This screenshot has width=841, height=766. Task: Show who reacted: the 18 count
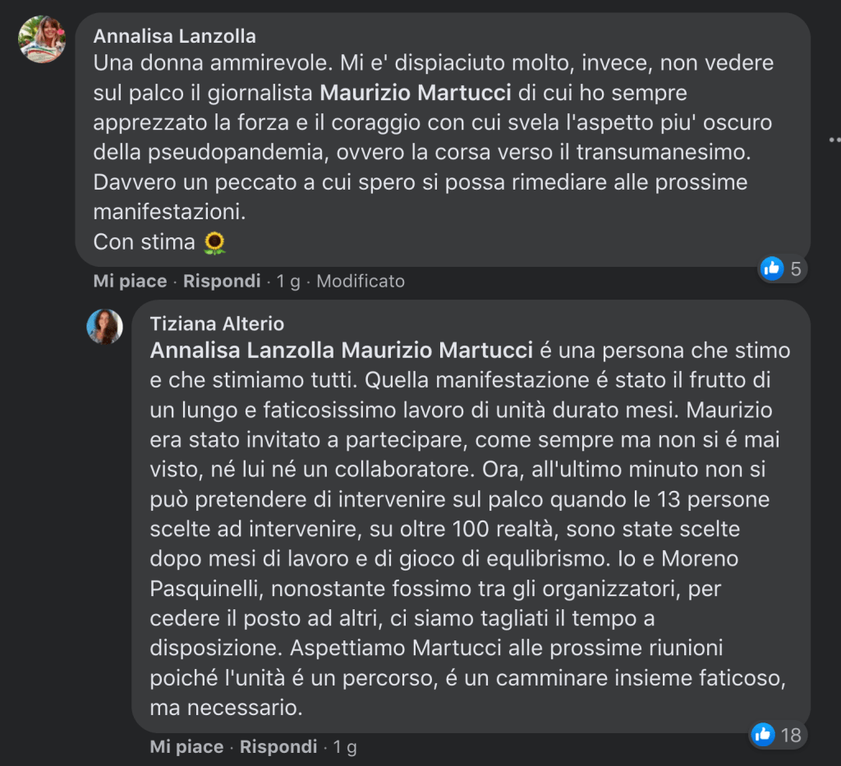tap(791, 735)
